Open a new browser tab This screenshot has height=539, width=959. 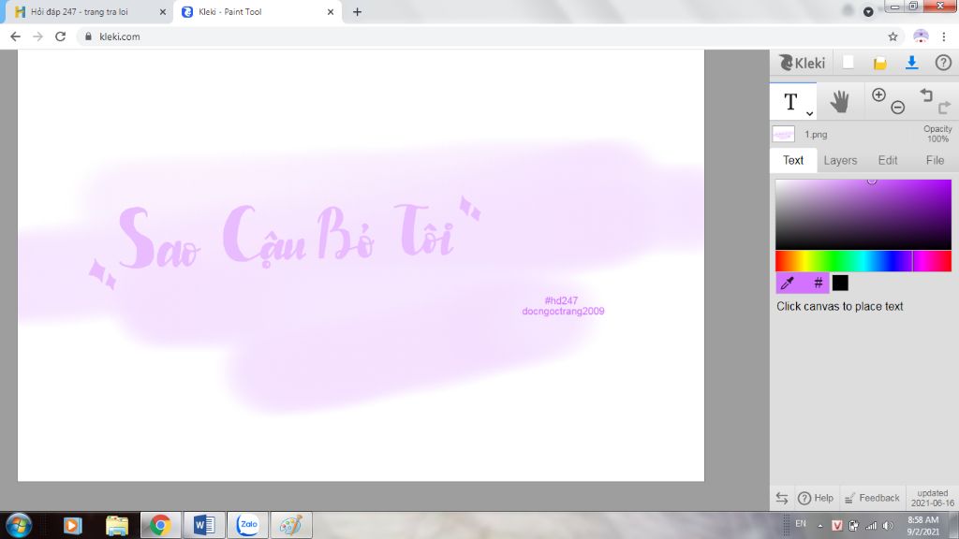[357, 11]
